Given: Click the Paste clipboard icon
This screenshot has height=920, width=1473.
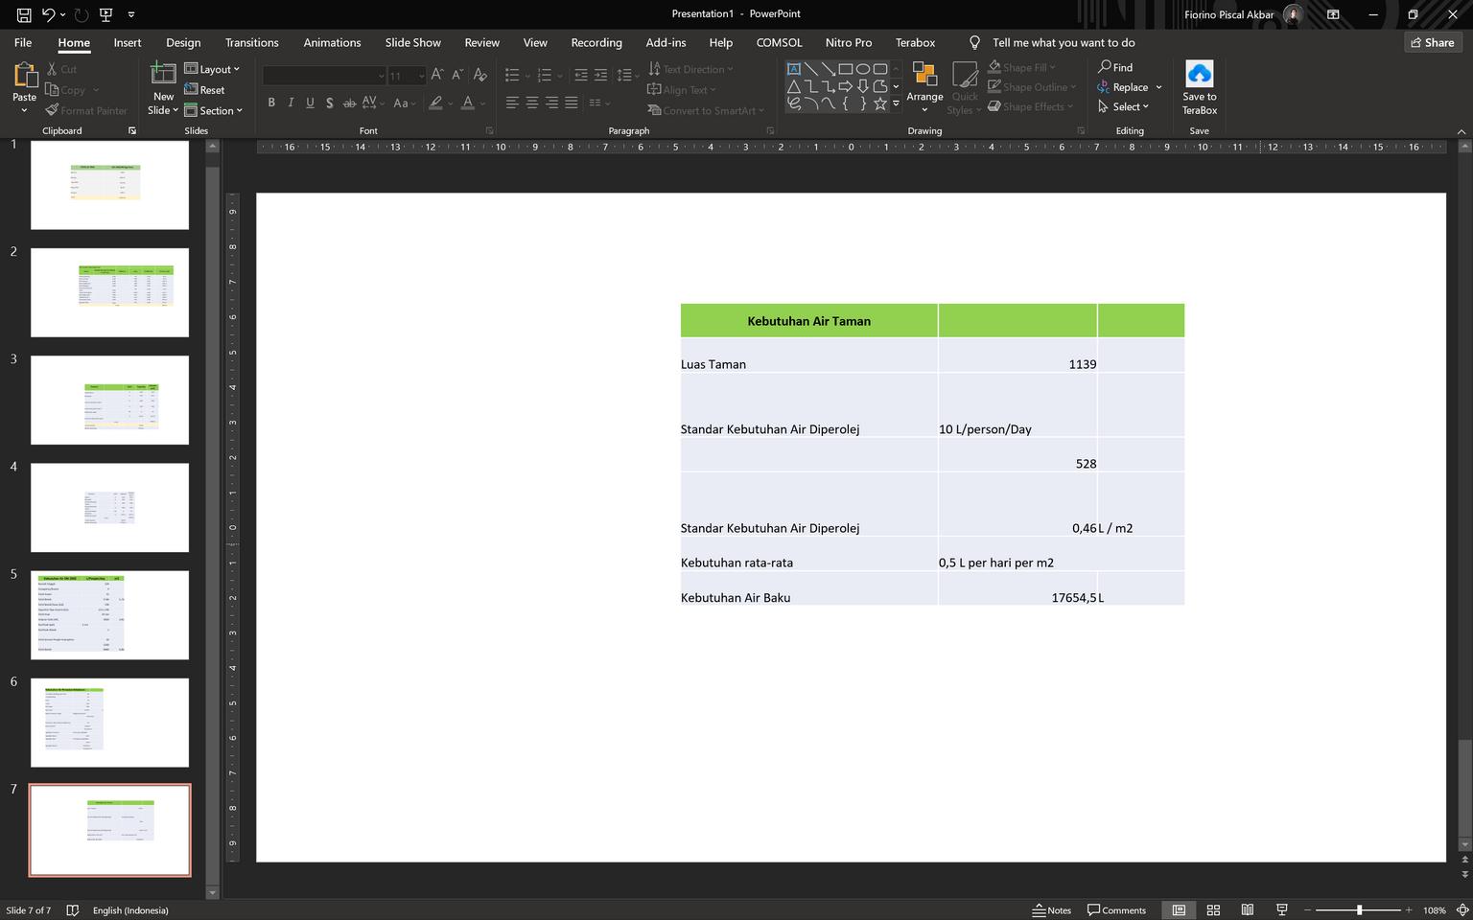Looking at the screenshot, I should coord(24,76).
